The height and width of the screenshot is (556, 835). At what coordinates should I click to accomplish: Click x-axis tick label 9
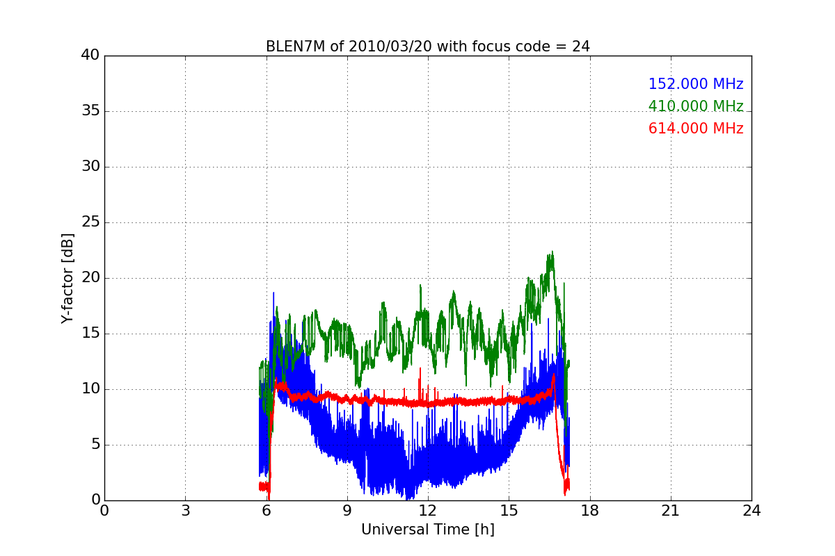[x=347, y=511]
